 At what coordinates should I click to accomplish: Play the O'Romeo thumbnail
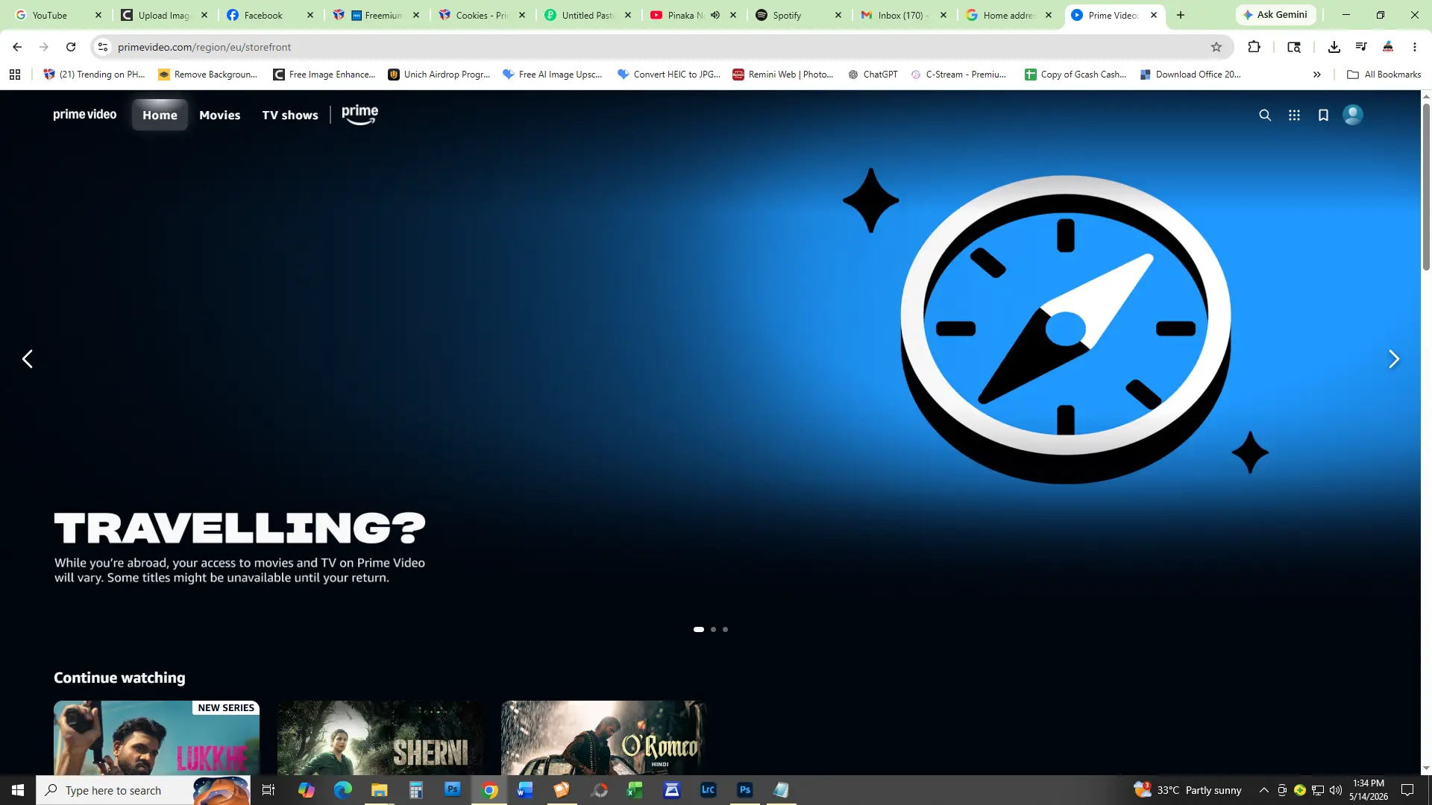604,738
